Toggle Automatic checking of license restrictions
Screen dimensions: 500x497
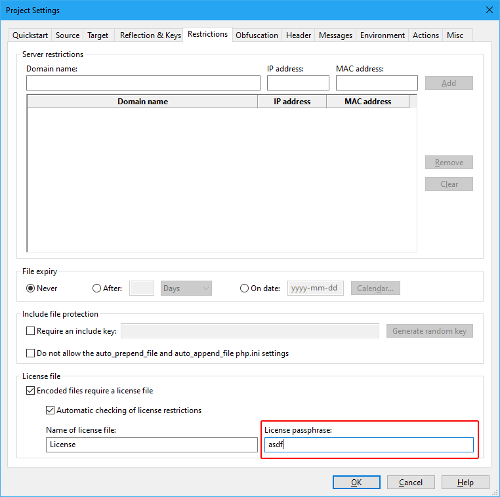click(51, 410)
